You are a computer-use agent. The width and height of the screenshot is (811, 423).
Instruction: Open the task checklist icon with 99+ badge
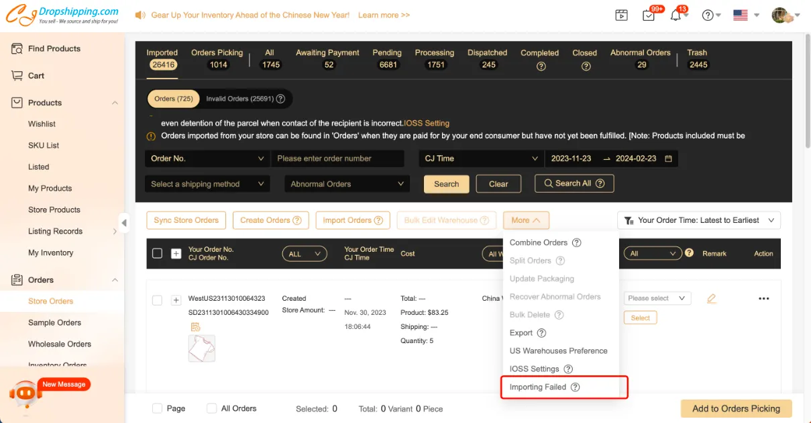coord(649,15)
